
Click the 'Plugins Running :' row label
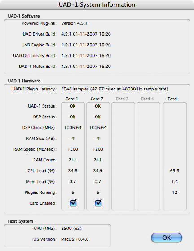(41, 192)
